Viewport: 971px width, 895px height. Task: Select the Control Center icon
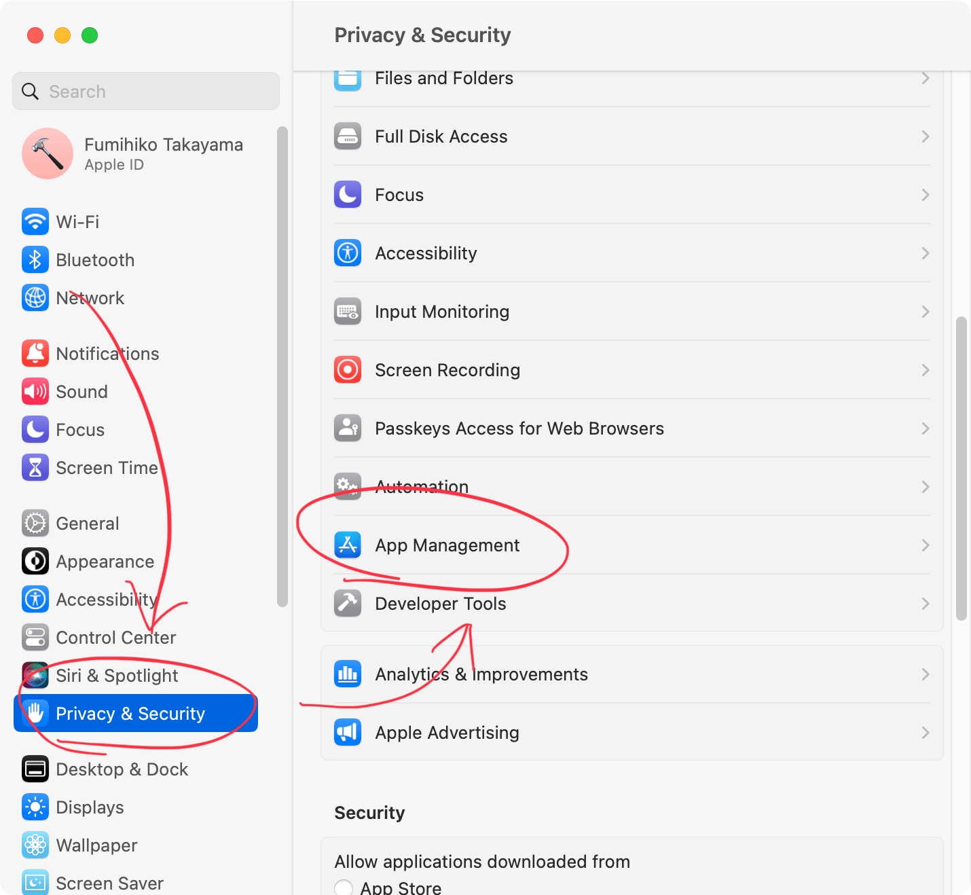(35, 637)
